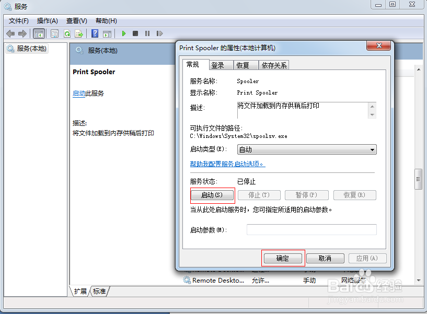Switch to the 恢复 tab

(x=246, y=65)
